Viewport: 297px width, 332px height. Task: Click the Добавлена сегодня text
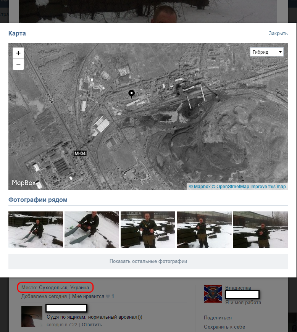click(x=44, y=296)
